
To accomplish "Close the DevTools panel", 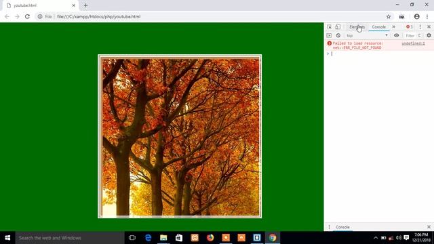I will tap(429, 27).
